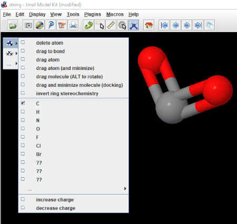Check the 'delete atom' checkbox
The height and width of the screenshot is (224, 237).
[x=23, y=43]
